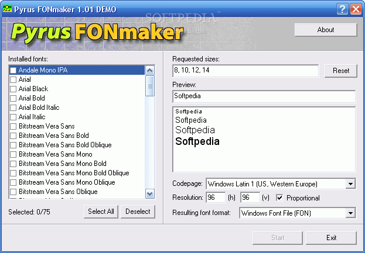This screenshot has width=365, height=253.
Task: Tick the Arial Bold Italic checkbox
Action: pos(13,108)
